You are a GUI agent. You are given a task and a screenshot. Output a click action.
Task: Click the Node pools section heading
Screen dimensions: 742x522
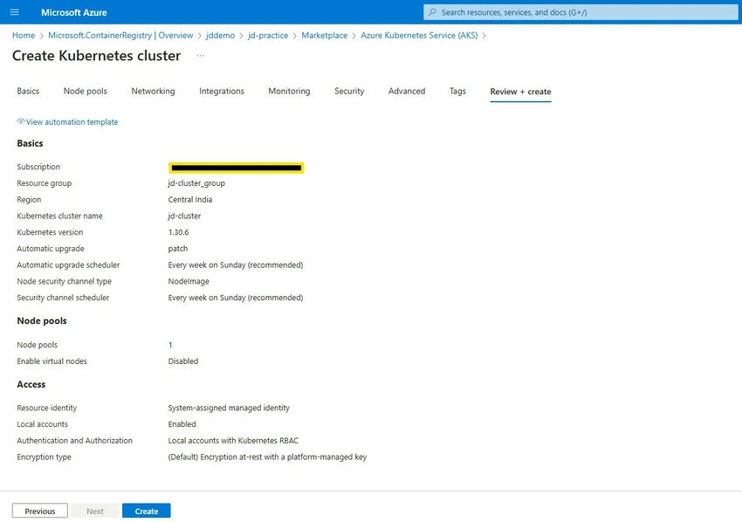tap(42, 321)
